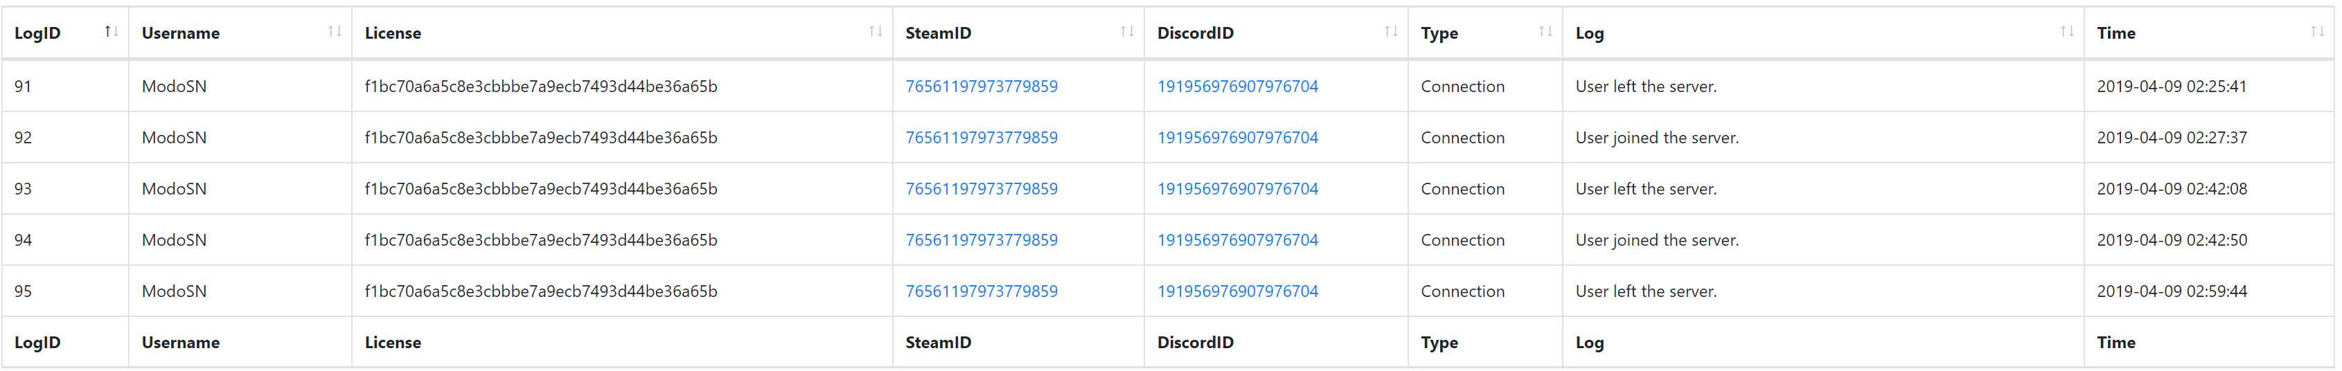The height and width of the screenshot is (371, 2342).
Task: Click sort arrows in License header
Action: pos(876,32)
